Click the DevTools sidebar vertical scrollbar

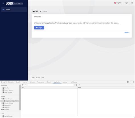20,98
